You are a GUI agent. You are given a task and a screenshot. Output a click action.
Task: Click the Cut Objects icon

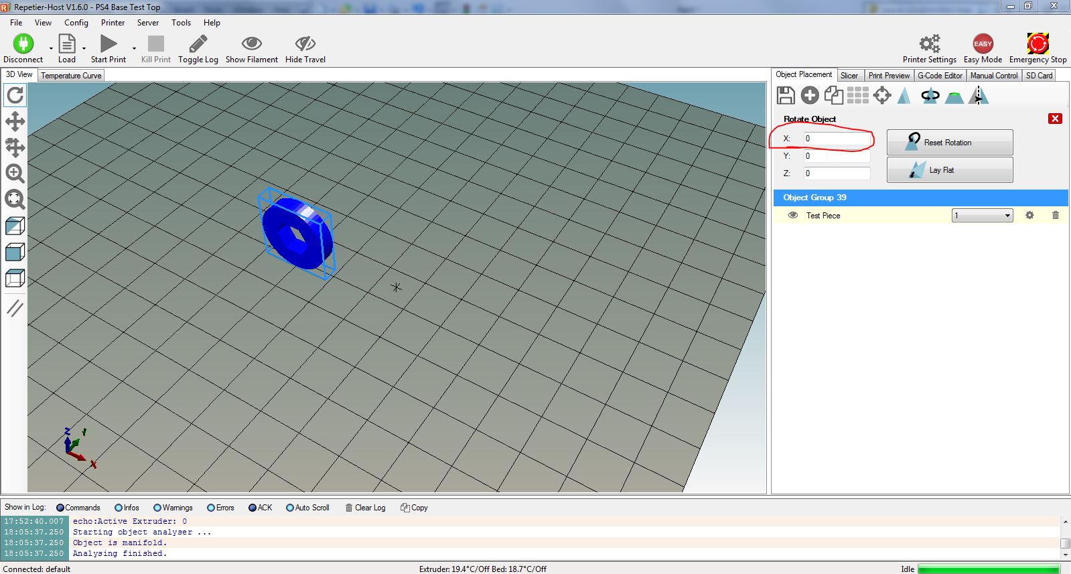pos(954,97)
